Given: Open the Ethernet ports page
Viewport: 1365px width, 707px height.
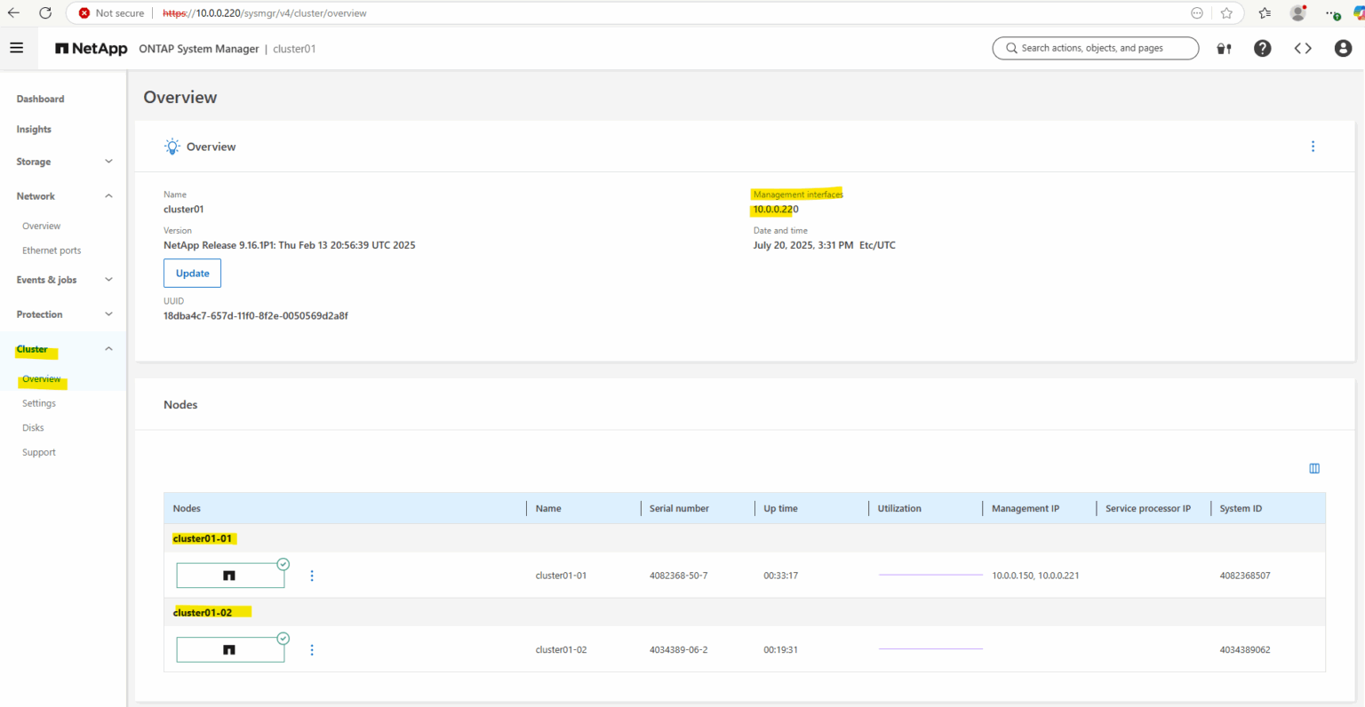Looking at the screenshot, I should click(x=52, y=250).
